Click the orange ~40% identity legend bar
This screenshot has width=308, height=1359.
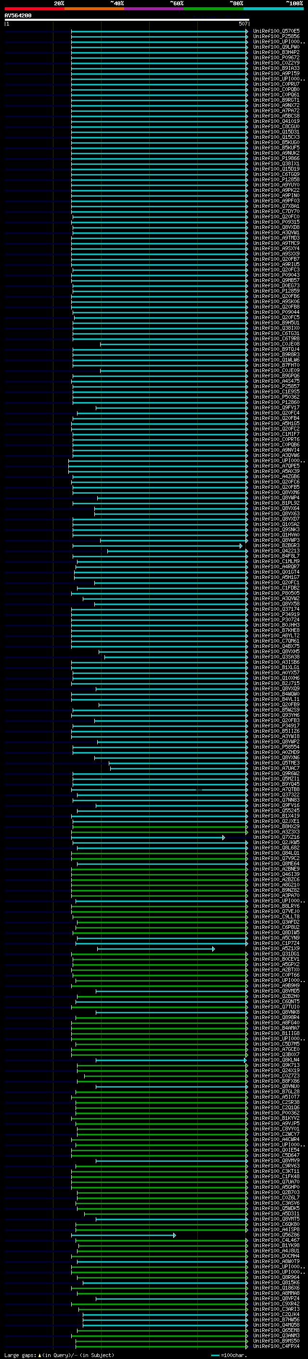[94, 9]
